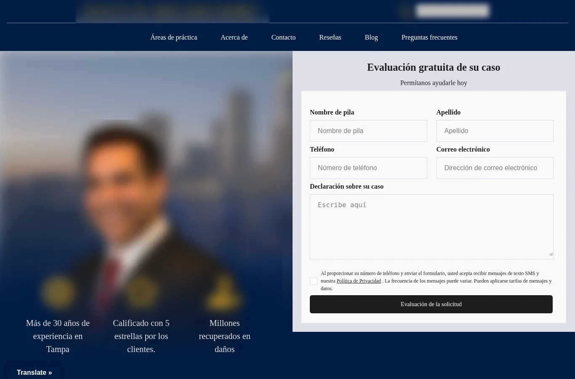Viewport: 575px width, 379px height.
Task: Click the Permítanos ayudarle hoy subtitle
Action: [434, 83]
